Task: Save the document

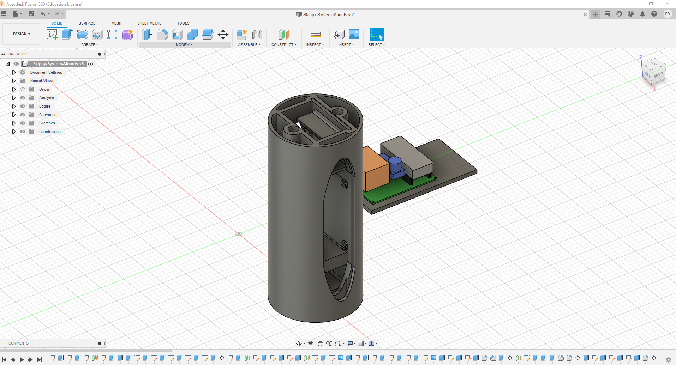Action: click(x=31, y=14)
